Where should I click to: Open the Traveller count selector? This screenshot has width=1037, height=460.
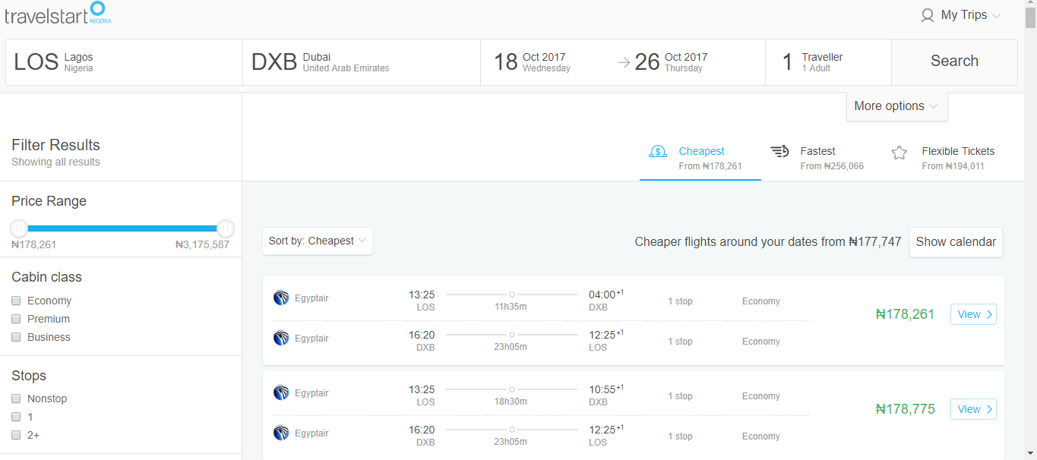(x=828, y=62)
